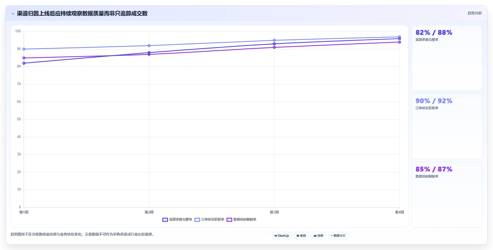The image size is (493, 250).
Task: Click the 订单状态匹配率 data point at 第1周
Action: 24,49
